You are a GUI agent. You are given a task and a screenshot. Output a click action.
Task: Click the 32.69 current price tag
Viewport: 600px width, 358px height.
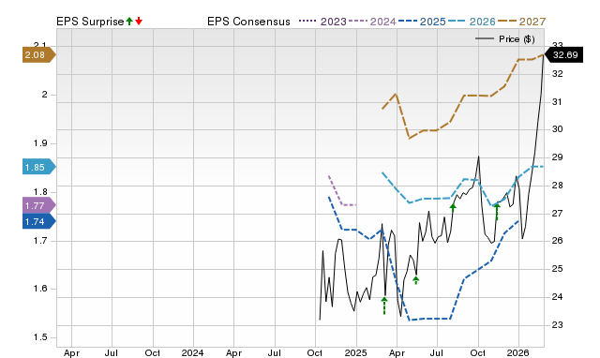(x=563, y=54)
